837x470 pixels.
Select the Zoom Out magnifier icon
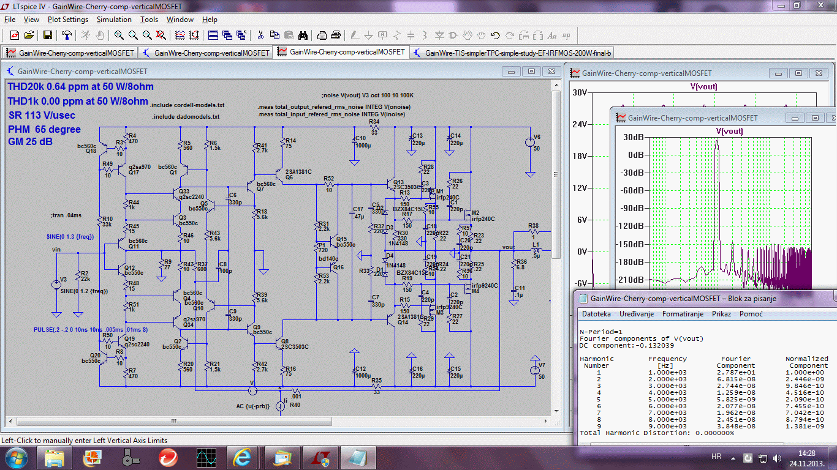tap(147, 35)
